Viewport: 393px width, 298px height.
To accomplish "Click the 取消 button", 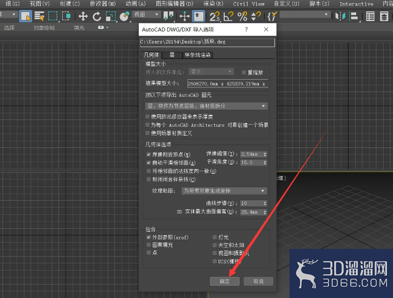I will point(258,281).
